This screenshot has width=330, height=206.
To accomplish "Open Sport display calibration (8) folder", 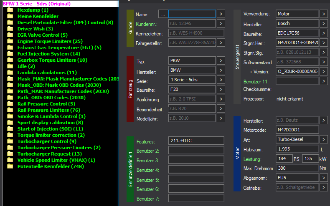I will [x=50, y=123].
